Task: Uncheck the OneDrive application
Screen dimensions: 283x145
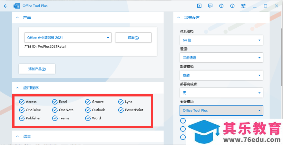Action: coord(22,110)
